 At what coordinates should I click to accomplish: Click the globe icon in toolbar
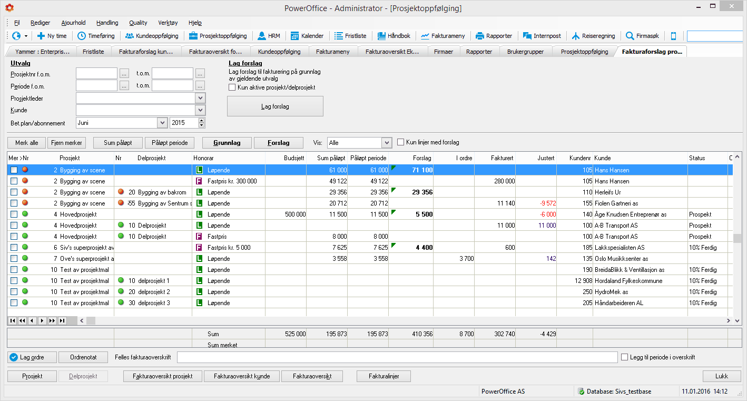(x=16, y=36)
